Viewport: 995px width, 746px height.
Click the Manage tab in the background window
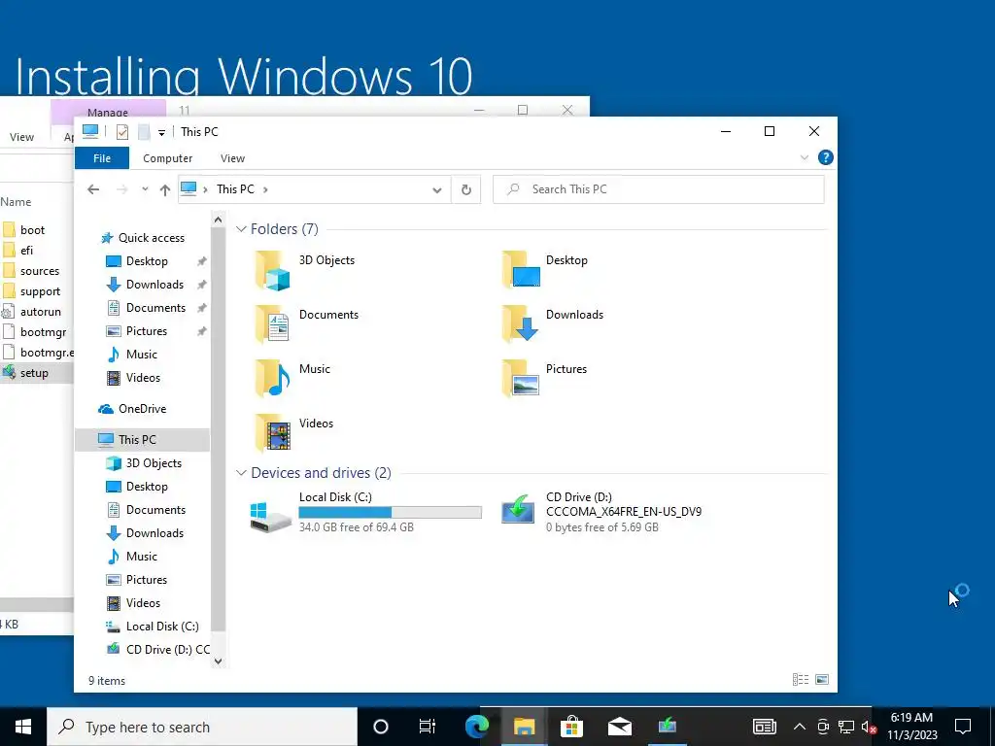(107, 112)
